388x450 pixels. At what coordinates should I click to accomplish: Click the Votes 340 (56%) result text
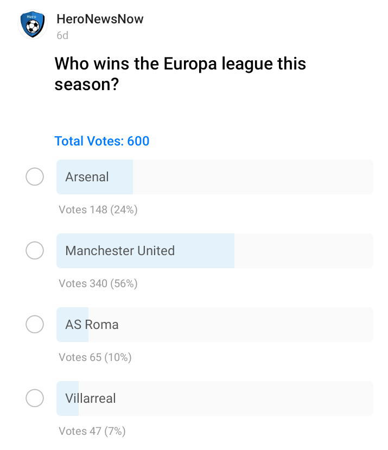pos(98,283)
